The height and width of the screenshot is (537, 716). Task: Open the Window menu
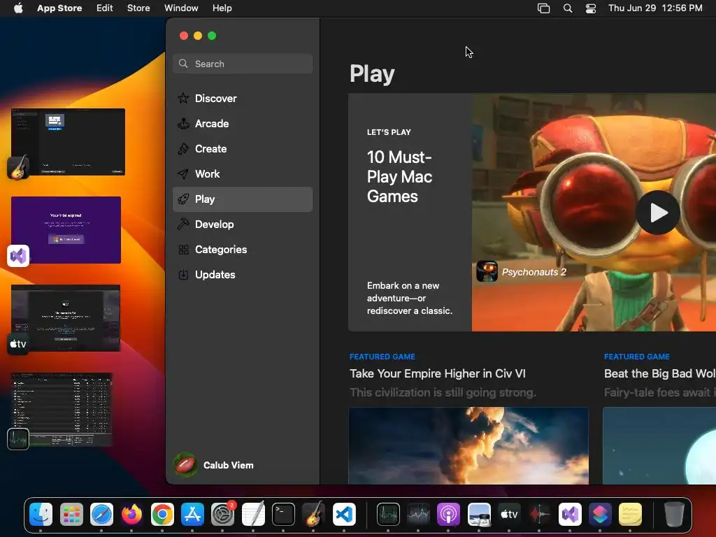click(x=181, y=8)
